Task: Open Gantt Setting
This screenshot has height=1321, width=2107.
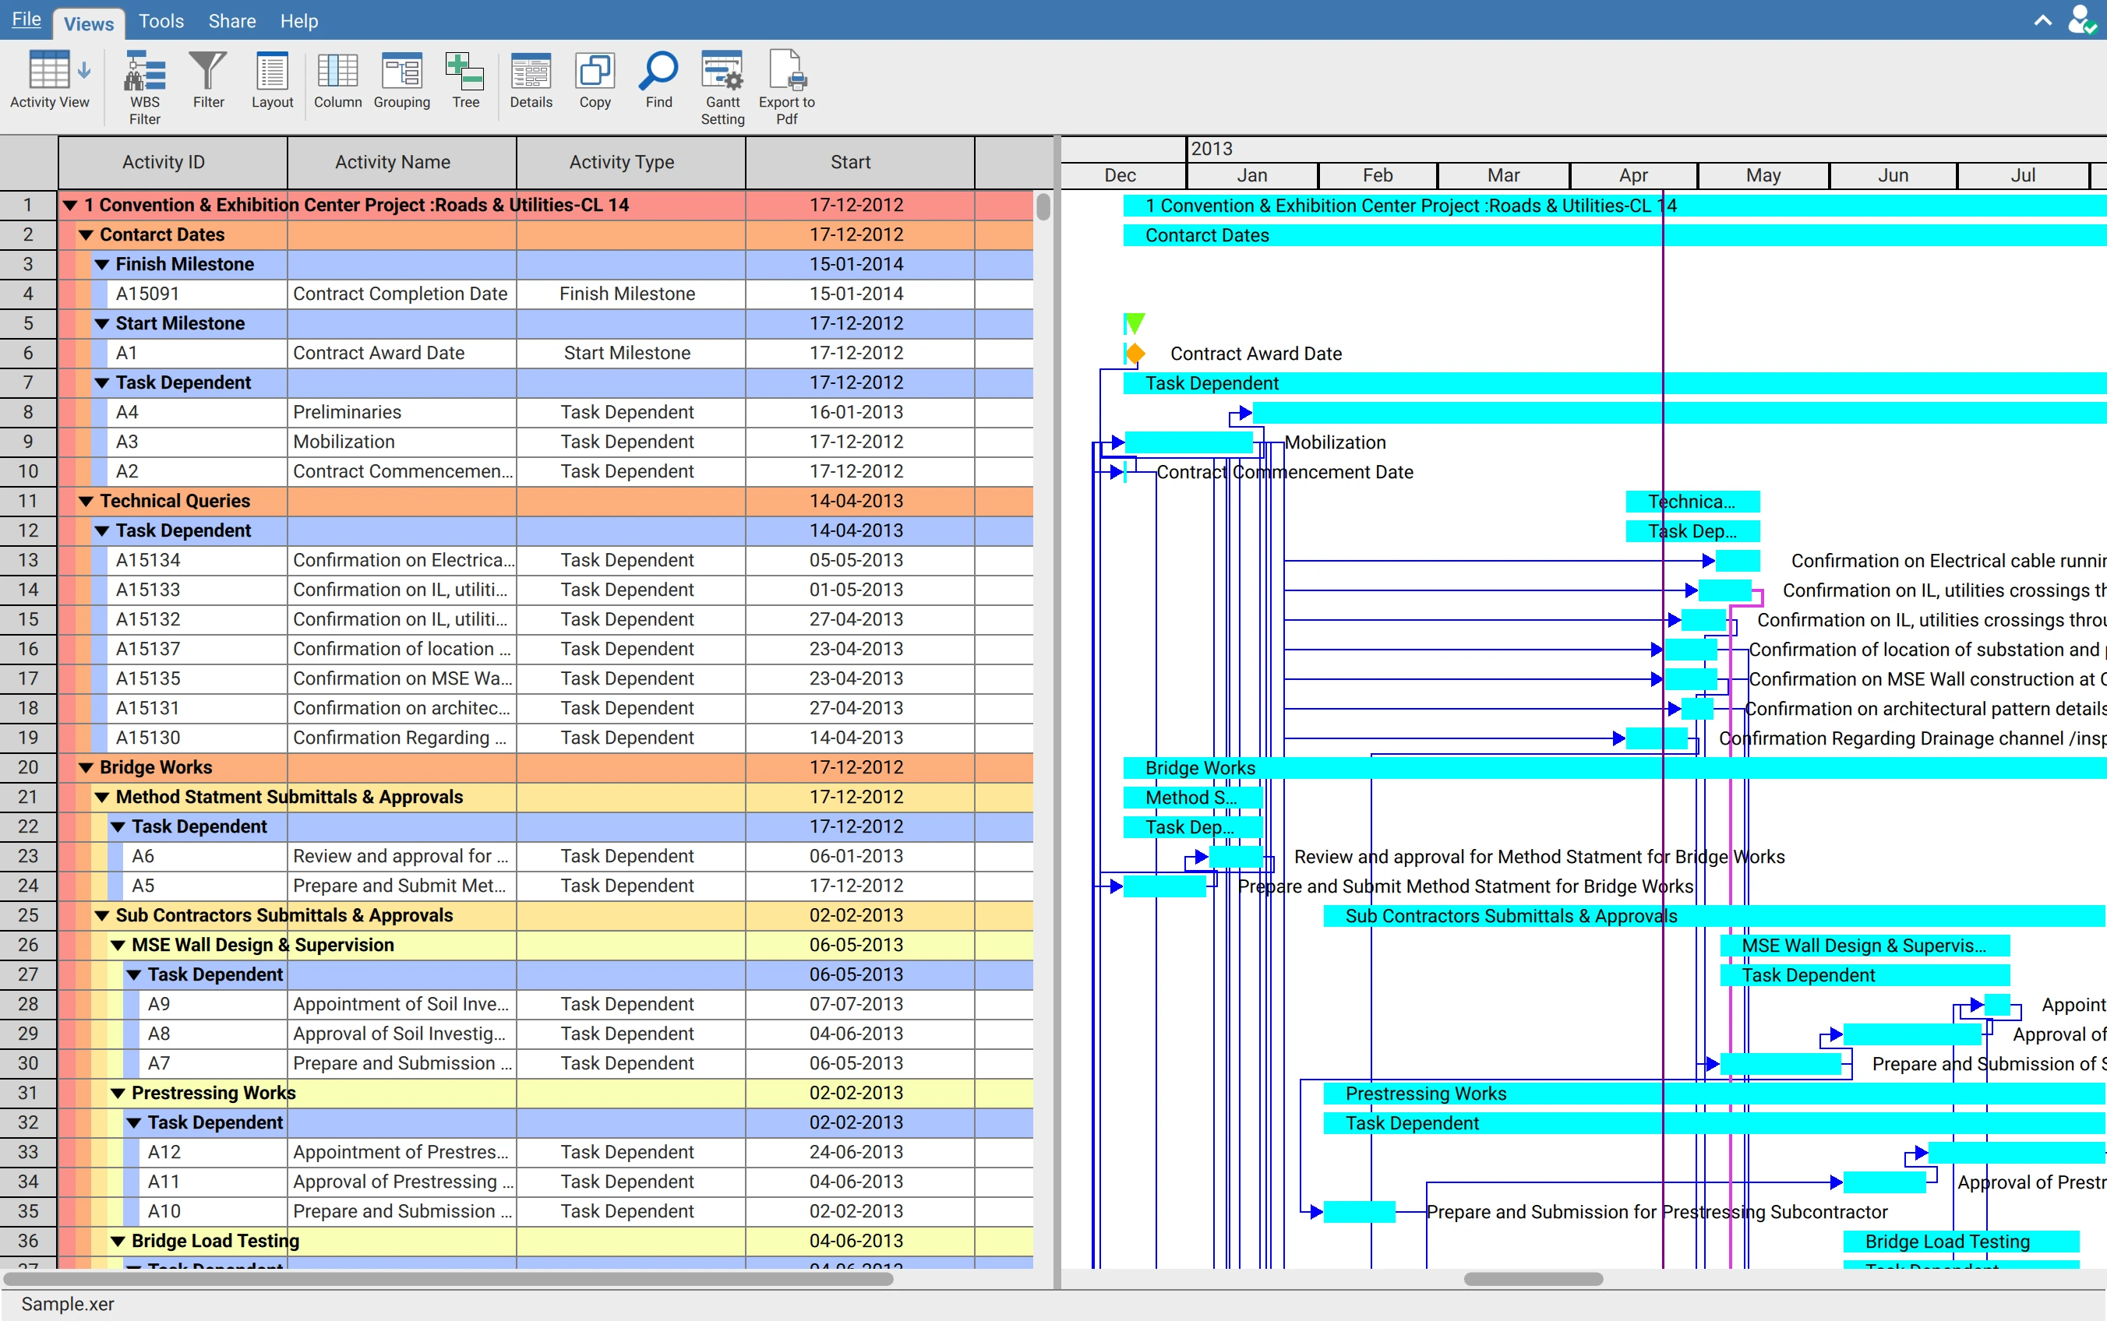Action: [723, 87]
